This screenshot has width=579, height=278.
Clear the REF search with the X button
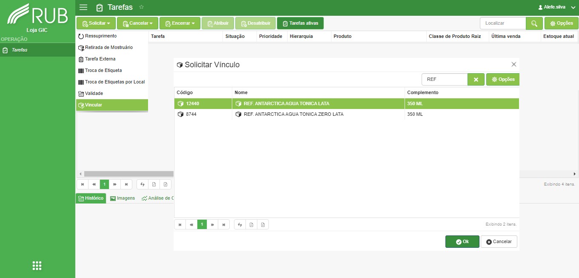[x=476, y=80]
